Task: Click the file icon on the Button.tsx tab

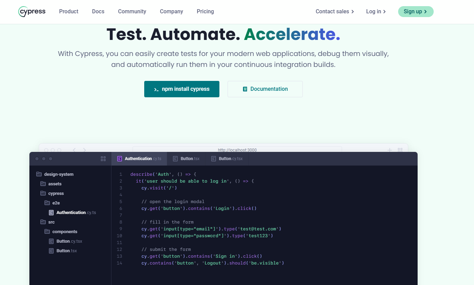Action: (175, 159)
